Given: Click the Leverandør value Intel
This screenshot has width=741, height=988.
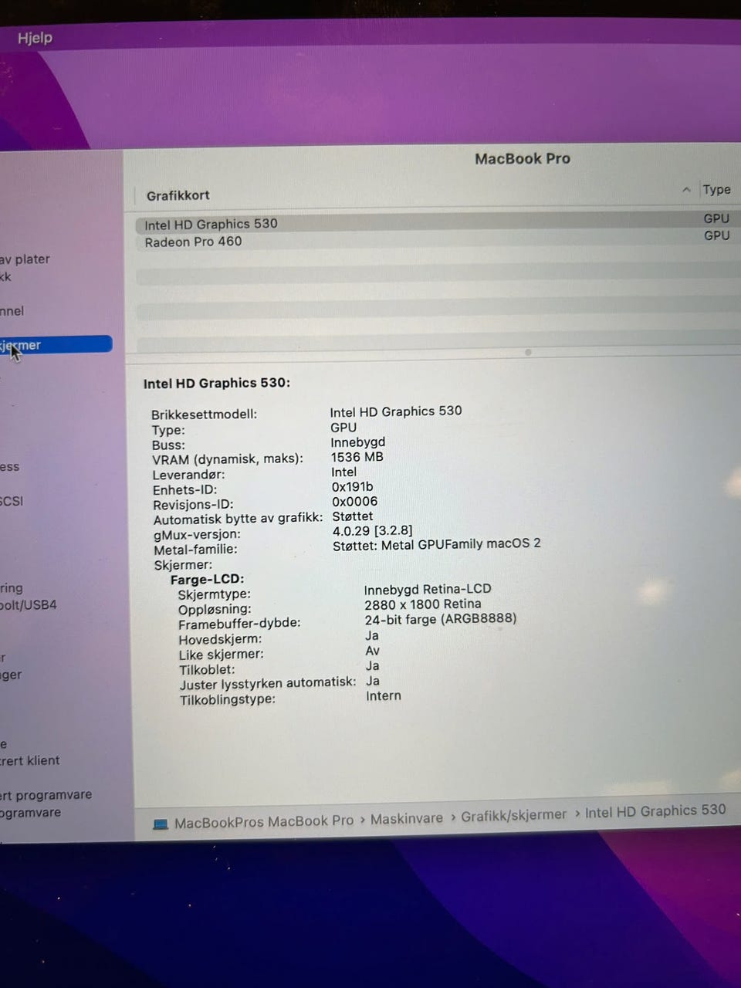Looking at the screenshot, I should click(x=343, y=472).
